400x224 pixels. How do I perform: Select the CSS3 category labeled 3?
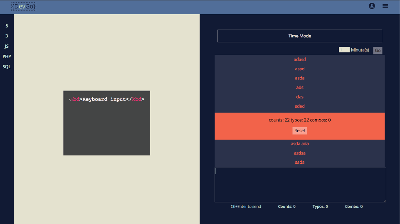click(x=7, y=36)
